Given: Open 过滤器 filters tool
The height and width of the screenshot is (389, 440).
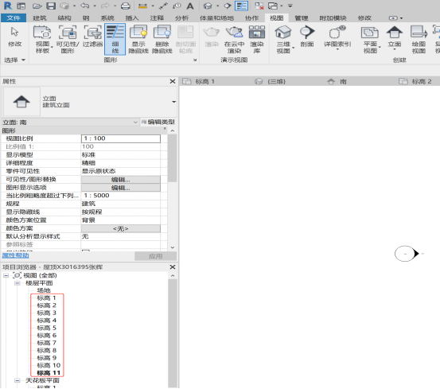Looking at the screenshot, I should [x=92, y=37].
